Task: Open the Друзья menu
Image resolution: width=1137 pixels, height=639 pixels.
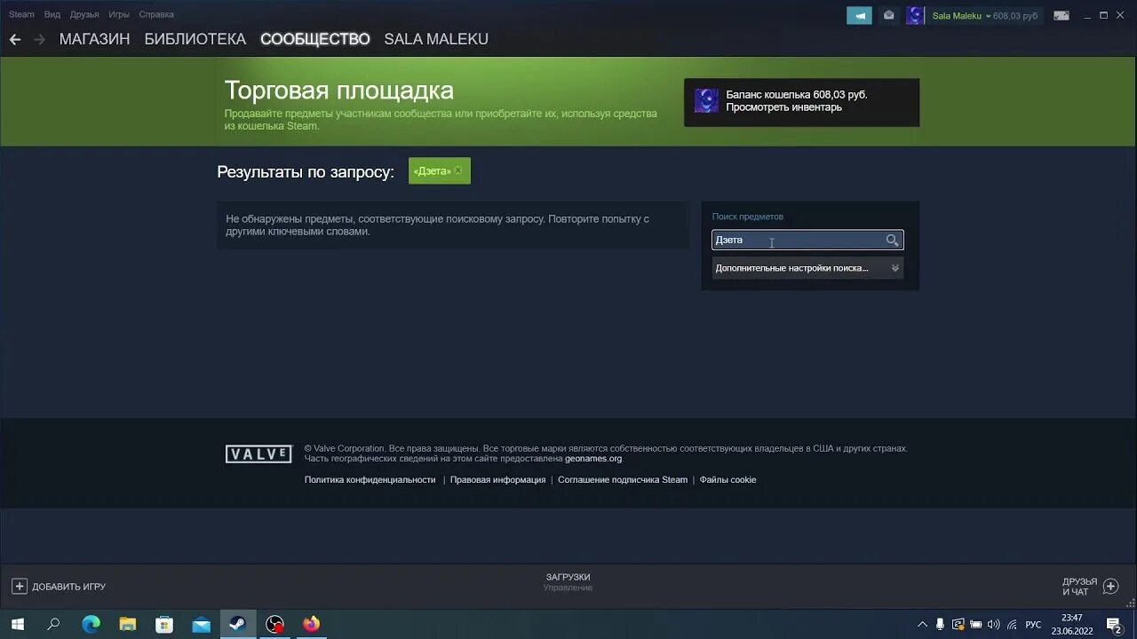Action: 84,14
